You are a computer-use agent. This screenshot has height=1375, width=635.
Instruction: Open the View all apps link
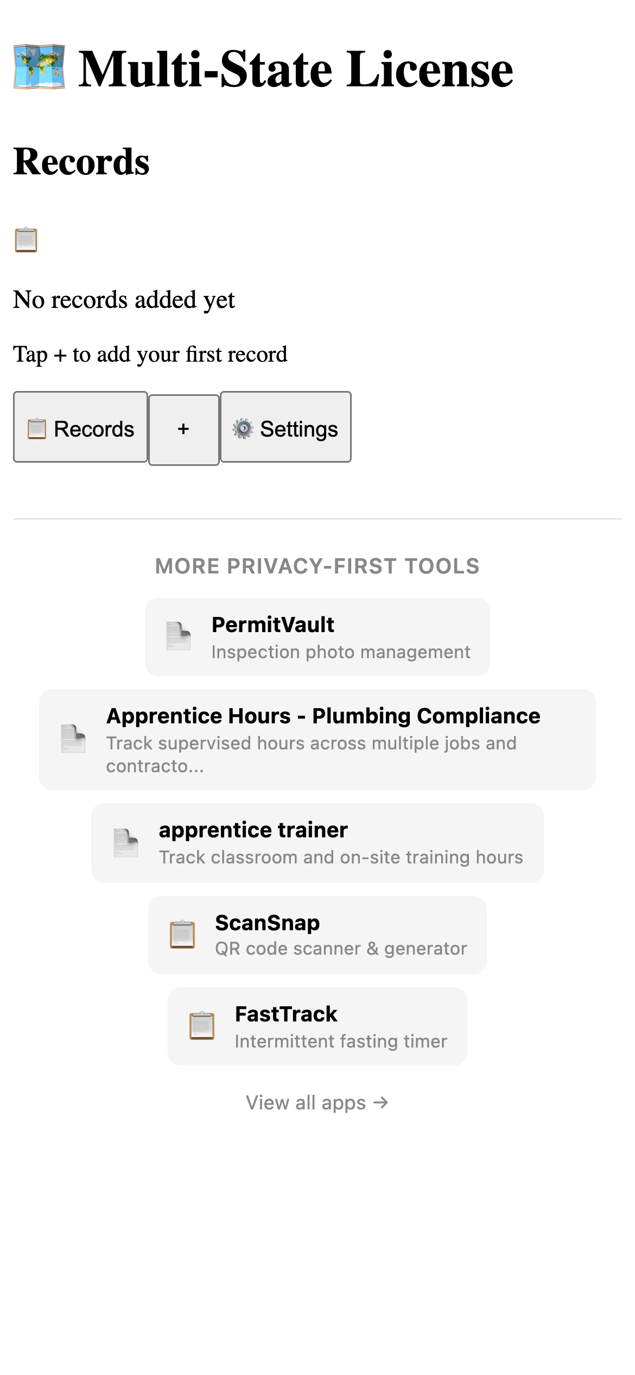click(317, 1102)
